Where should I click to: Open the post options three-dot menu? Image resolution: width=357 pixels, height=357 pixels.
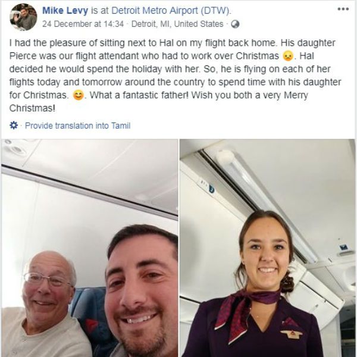(x=343, y=9)
